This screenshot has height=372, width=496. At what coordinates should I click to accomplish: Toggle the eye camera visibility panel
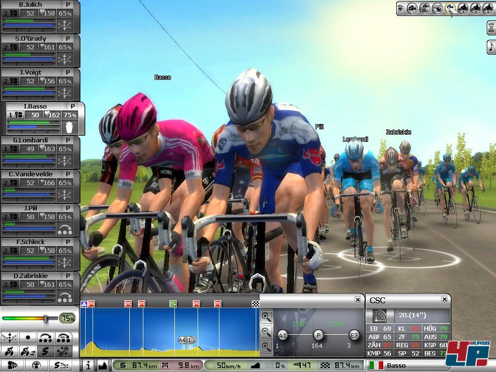coord(401,8)
